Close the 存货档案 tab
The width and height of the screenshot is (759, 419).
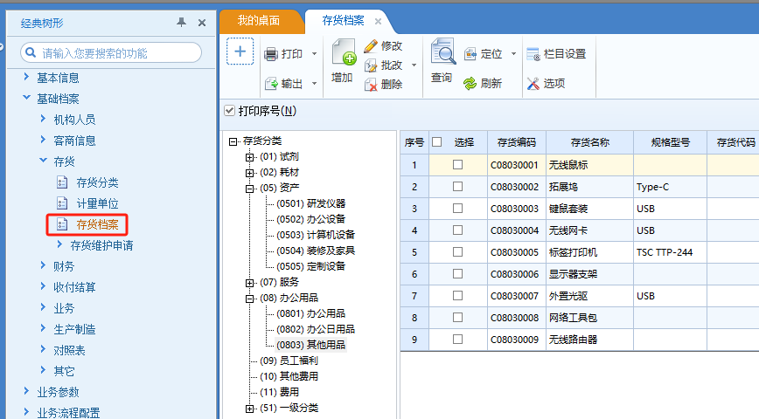click(x=378, y=21)
